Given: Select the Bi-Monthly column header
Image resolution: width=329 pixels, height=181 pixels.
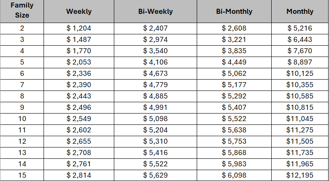Looking at the screenshot, I should 234,11.
